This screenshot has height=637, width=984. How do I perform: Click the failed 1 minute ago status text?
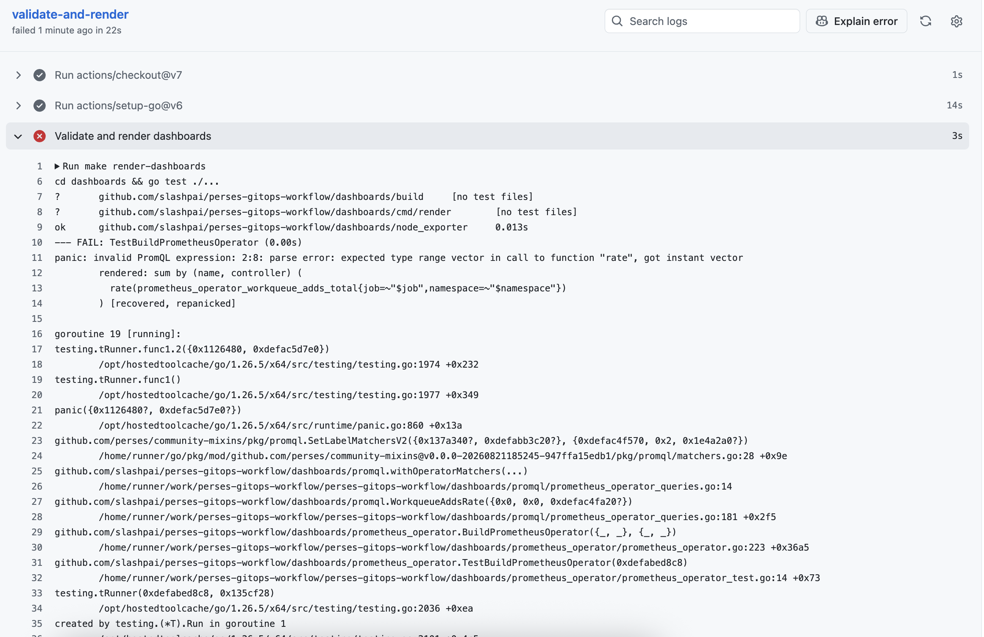(67, 30)
